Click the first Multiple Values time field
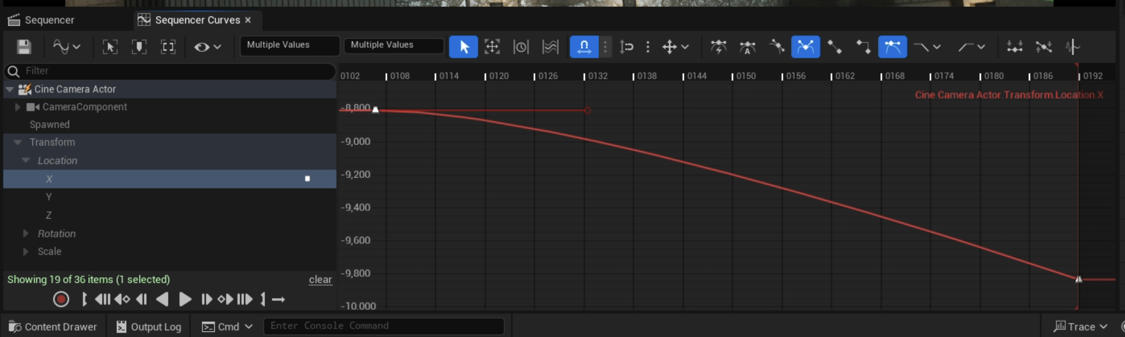The height and width of the screenshot is (337, 1125). pyautogui.click(x=290, y=45)
